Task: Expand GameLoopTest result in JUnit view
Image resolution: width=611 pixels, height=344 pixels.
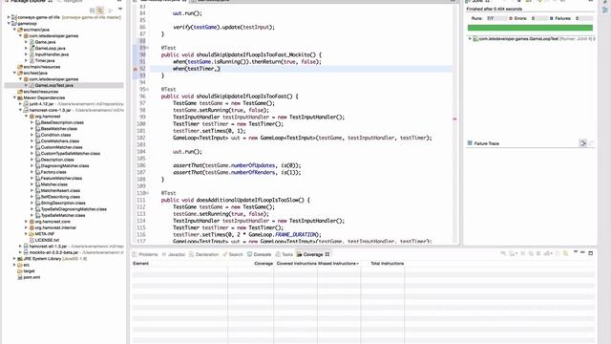Action: [470, 38]
